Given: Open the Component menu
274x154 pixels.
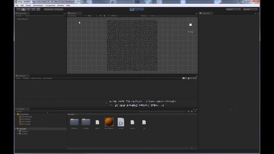Looking at the screenshot, I should coord(50,6).
